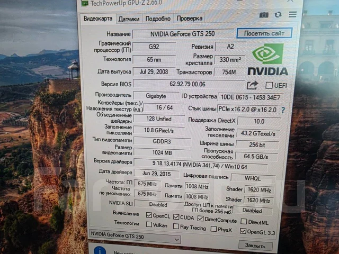Image resolution: width=339 pixels, height=254 pixels.
Task: Take a screenshot with the camera icon
Action: click(264, 15)
